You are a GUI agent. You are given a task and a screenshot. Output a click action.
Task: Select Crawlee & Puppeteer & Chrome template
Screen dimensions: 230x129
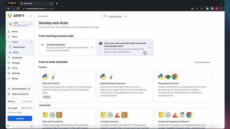183,119
